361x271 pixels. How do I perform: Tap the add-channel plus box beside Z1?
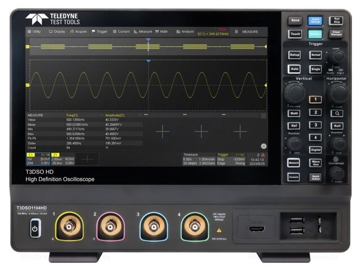(87, 160)
